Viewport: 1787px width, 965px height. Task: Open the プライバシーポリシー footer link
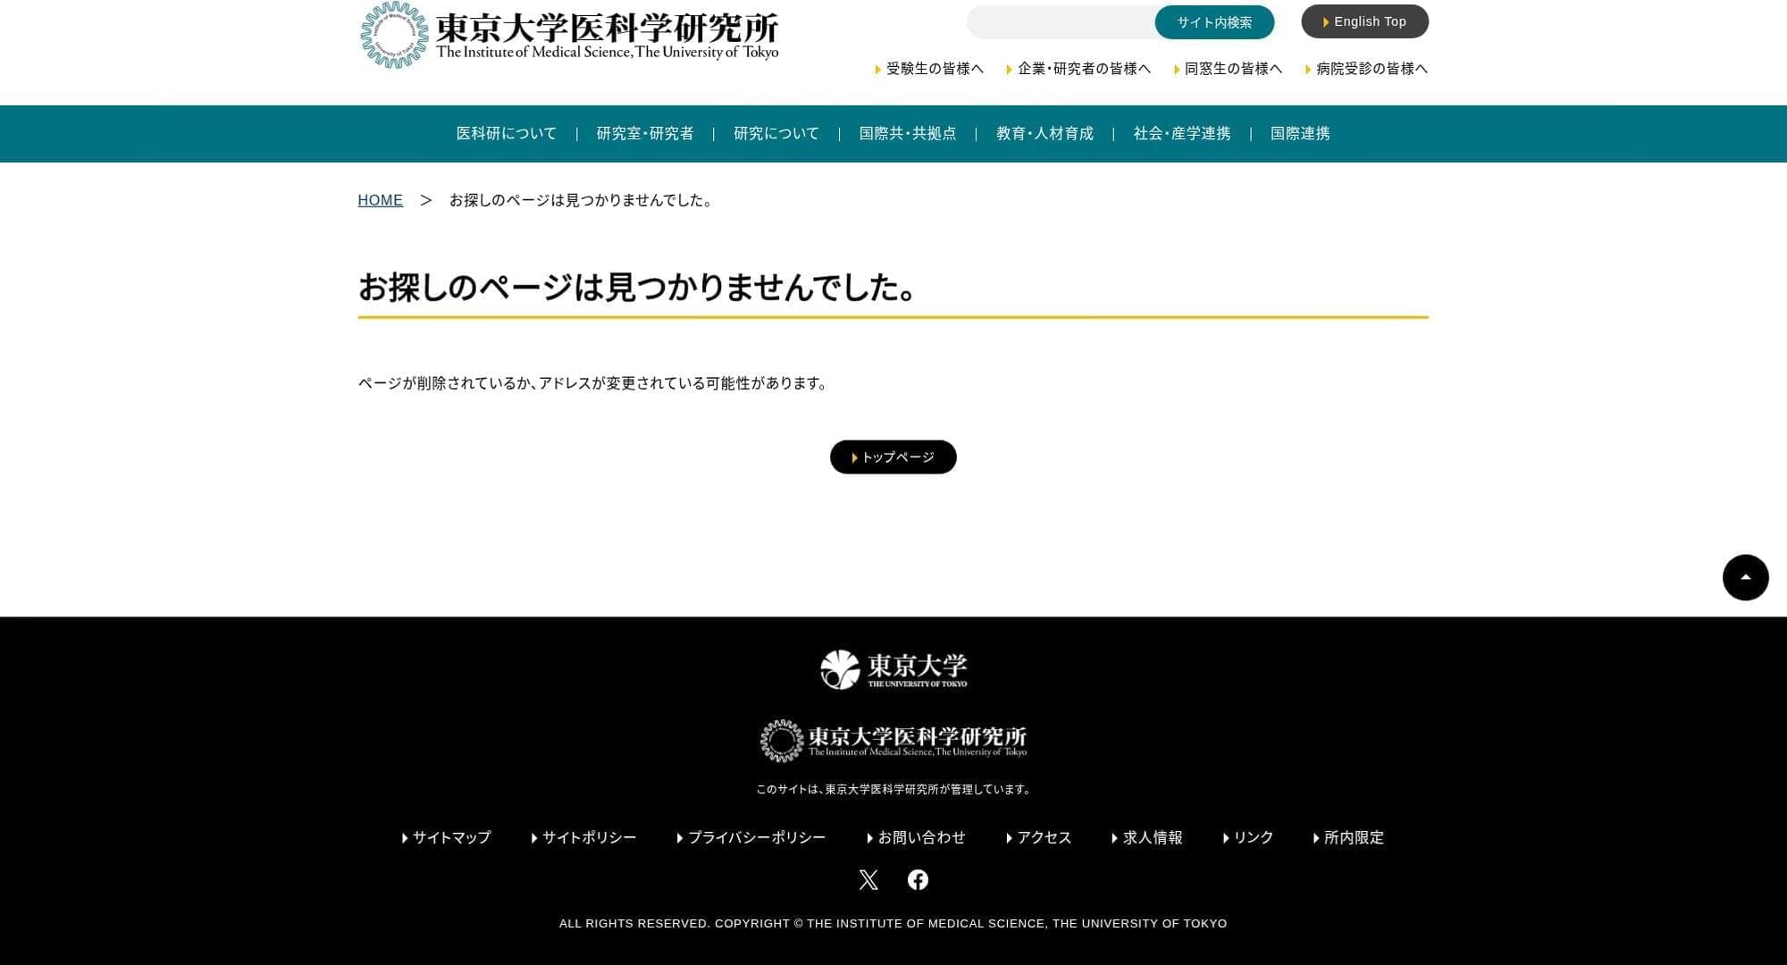[x=756, y=838]
